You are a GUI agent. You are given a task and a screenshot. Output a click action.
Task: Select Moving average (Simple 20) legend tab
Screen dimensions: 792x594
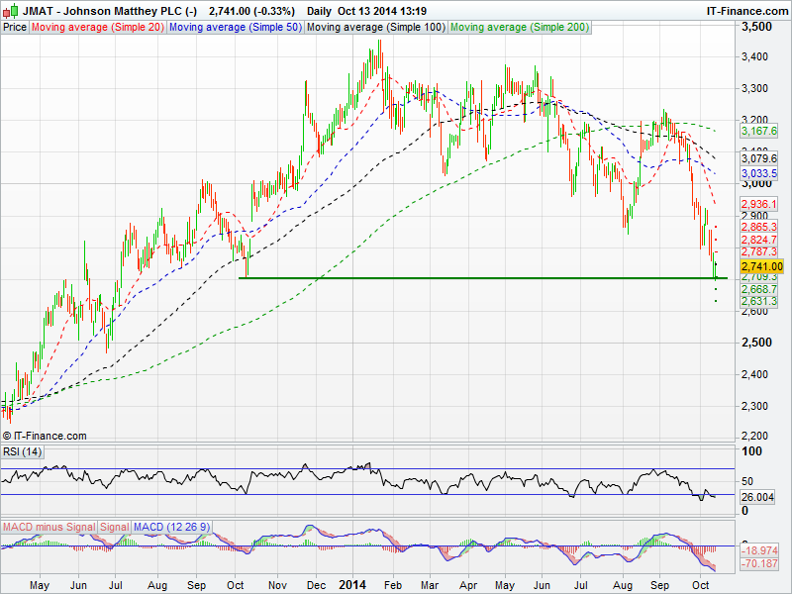pos(98,28)
